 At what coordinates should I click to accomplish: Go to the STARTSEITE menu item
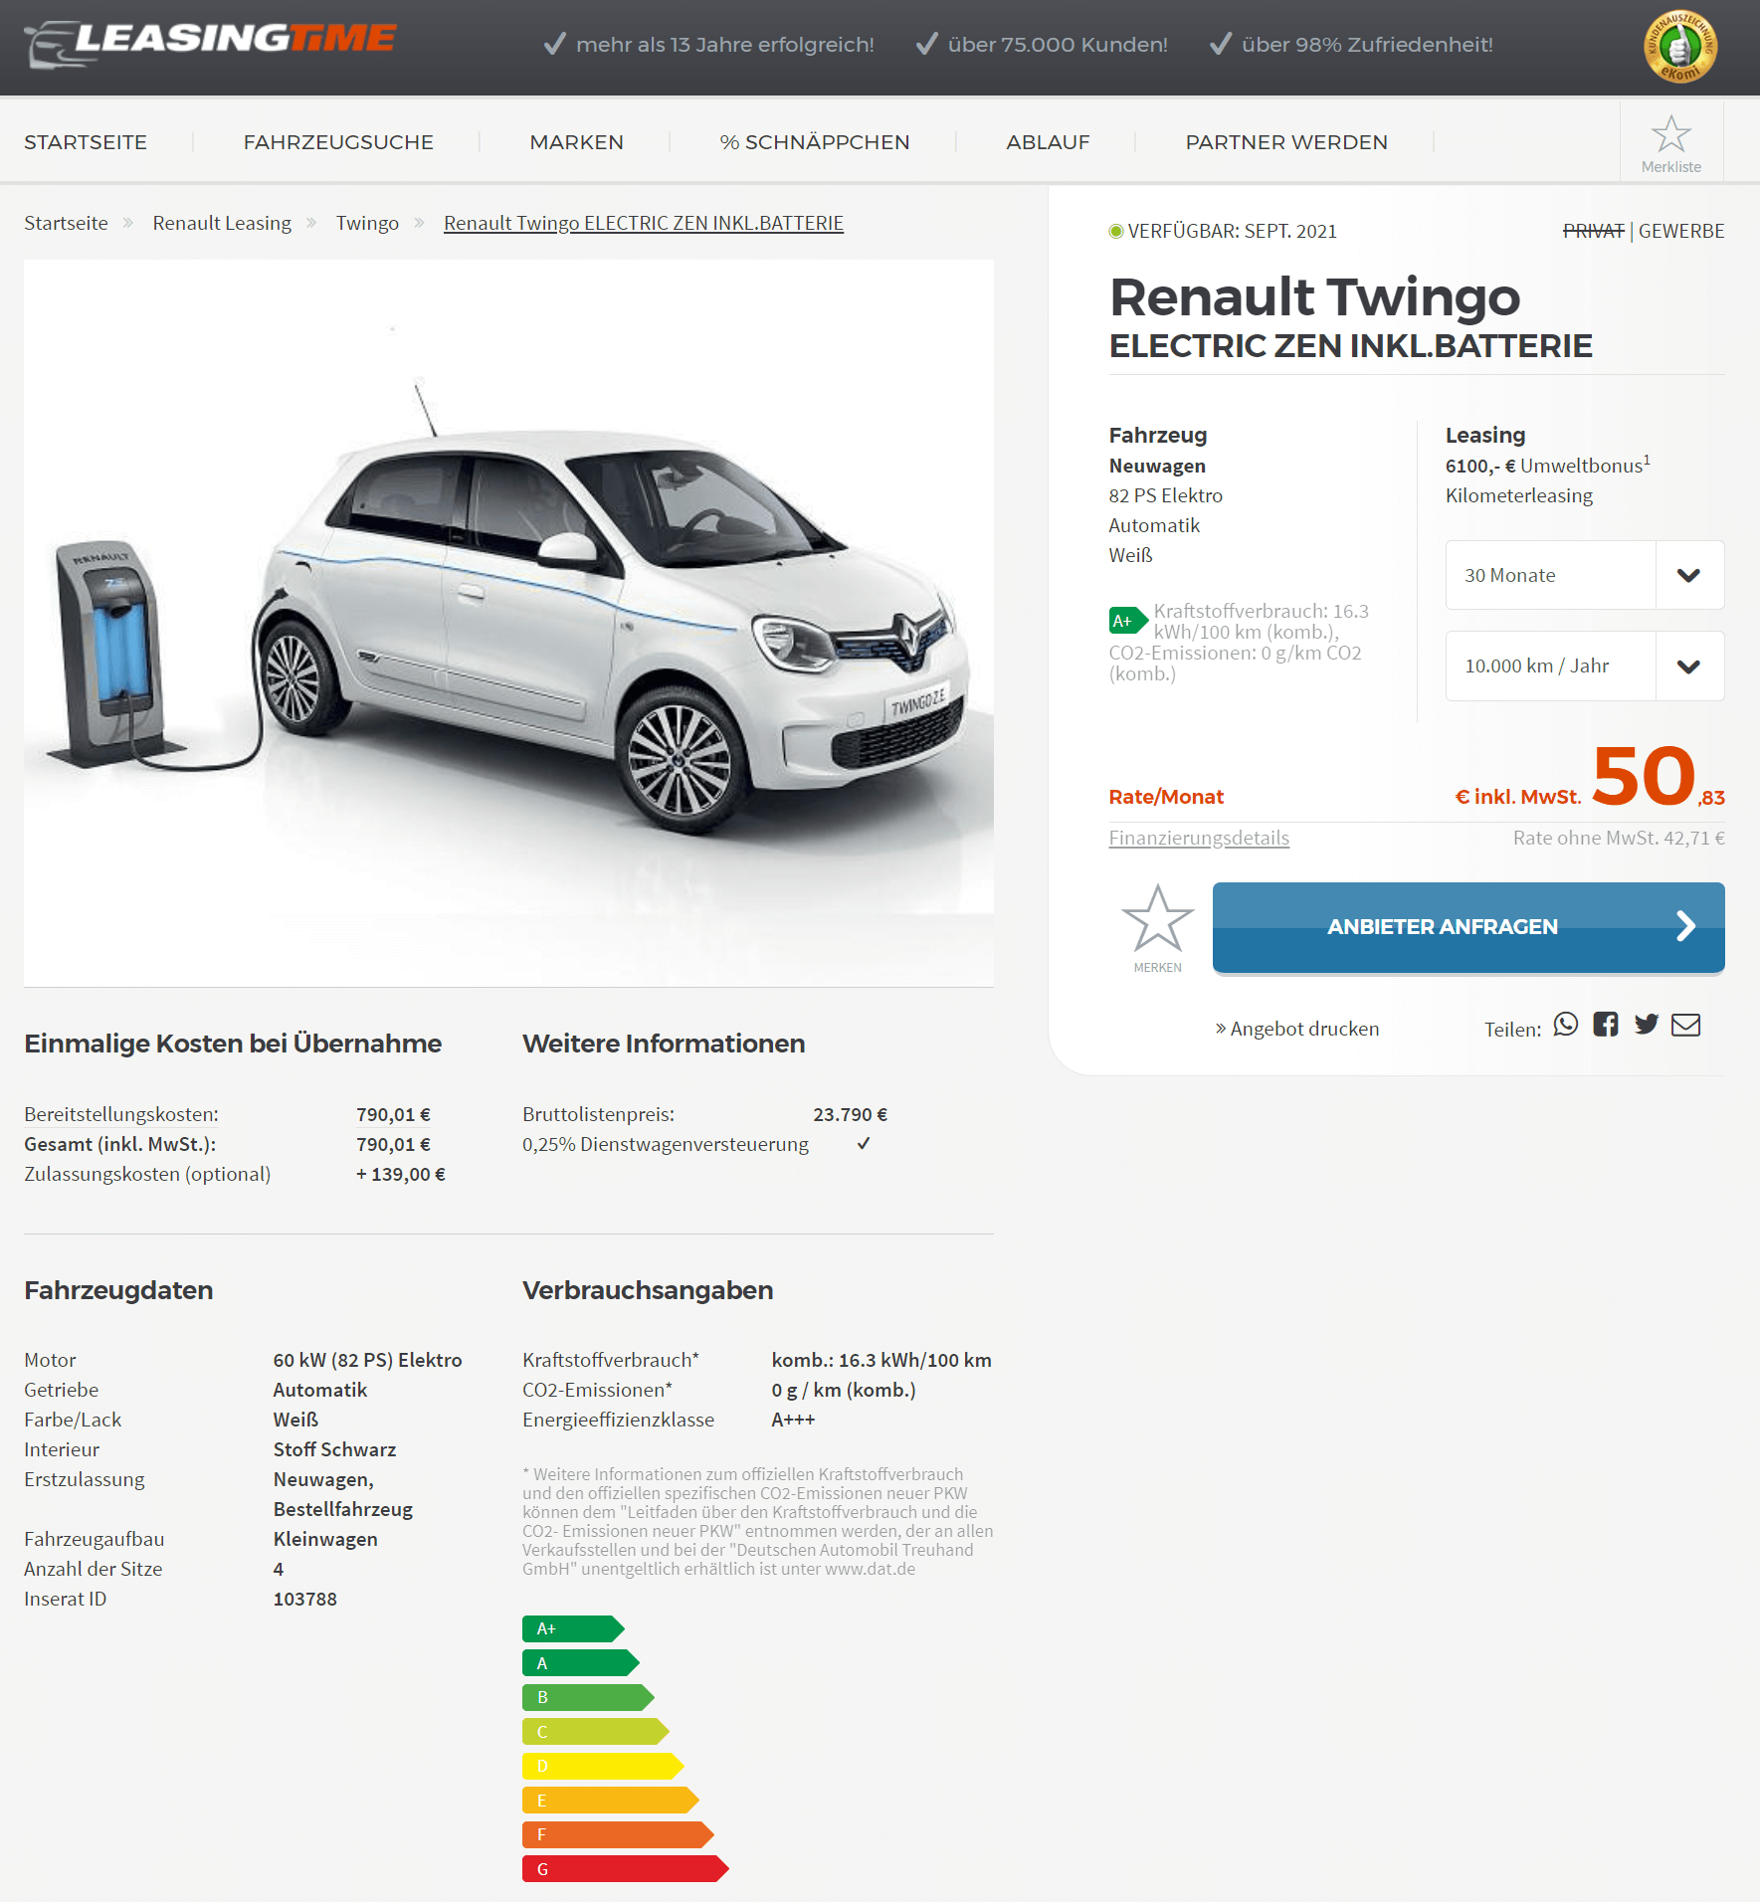(86, 142)
